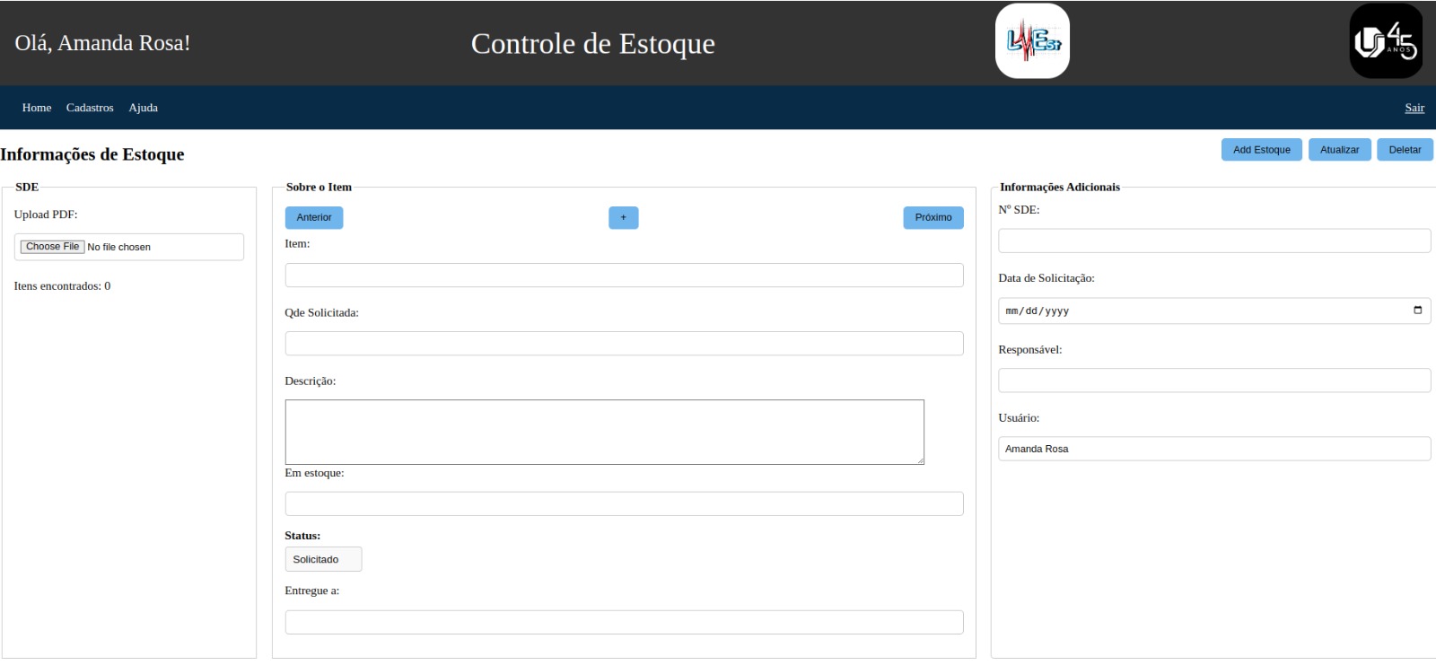Click the 'No file chosen' text
The image size is (1436, 665).
click(118, 247)
